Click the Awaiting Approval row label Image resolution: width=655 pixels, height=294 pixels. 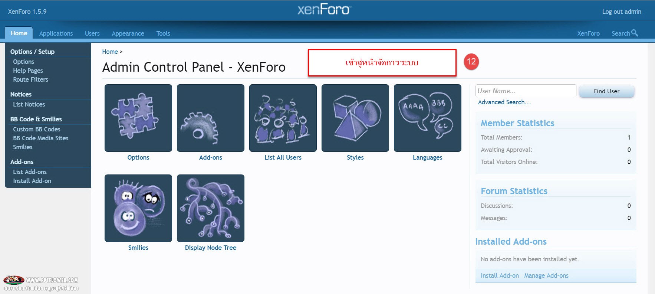506,150
